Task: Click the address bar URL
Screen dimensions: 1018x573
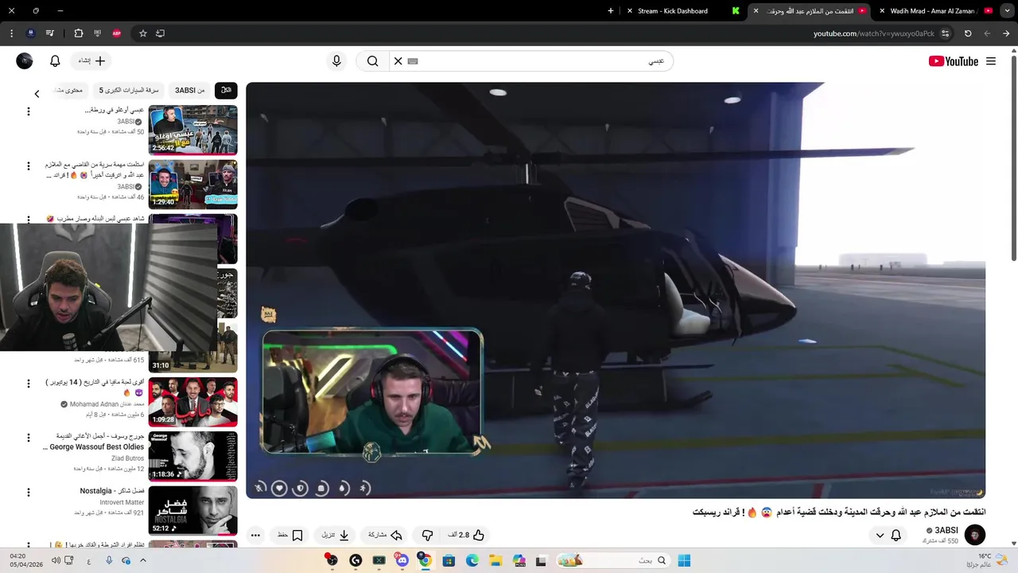Action: coord(873,33)
